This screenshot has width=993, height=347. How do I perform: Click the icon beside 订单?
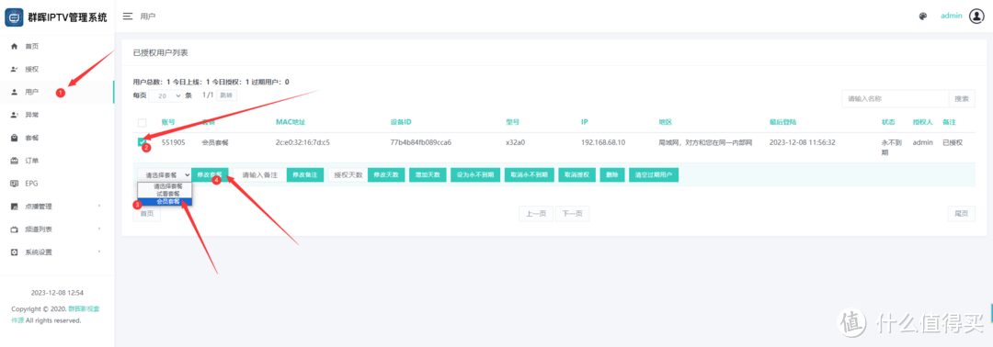tap(14, 161)
